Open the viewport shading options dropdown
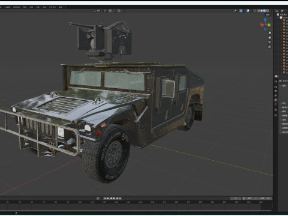This screenshot has height=216, width=288. (271, 11)
